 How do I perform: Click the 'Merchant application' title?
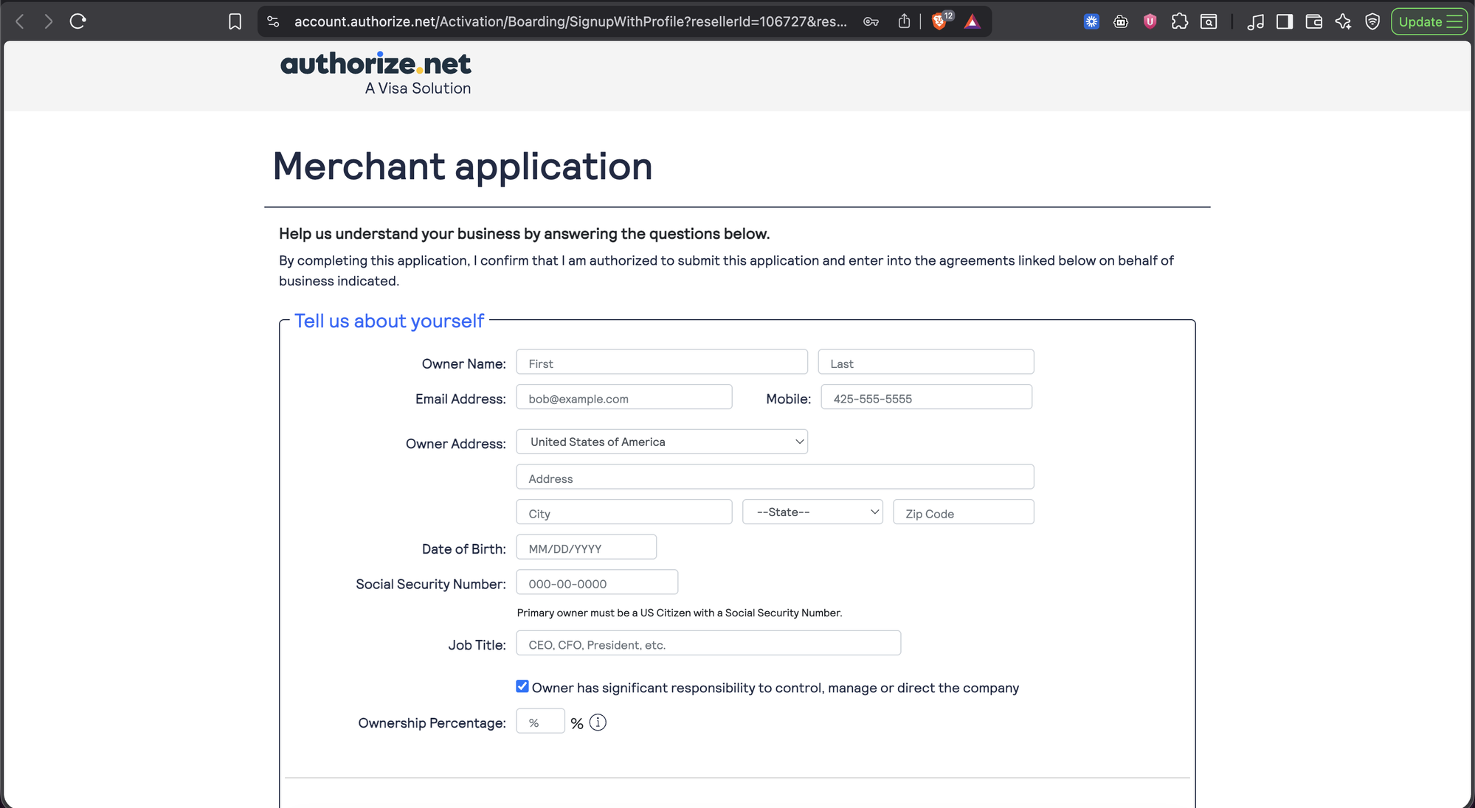click(x=463, y=166)
